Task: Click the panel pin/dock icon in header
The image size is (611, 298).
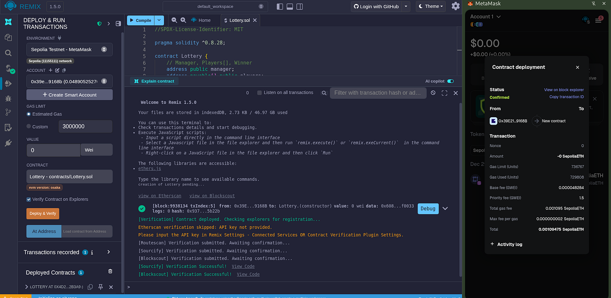Action: 118,24
